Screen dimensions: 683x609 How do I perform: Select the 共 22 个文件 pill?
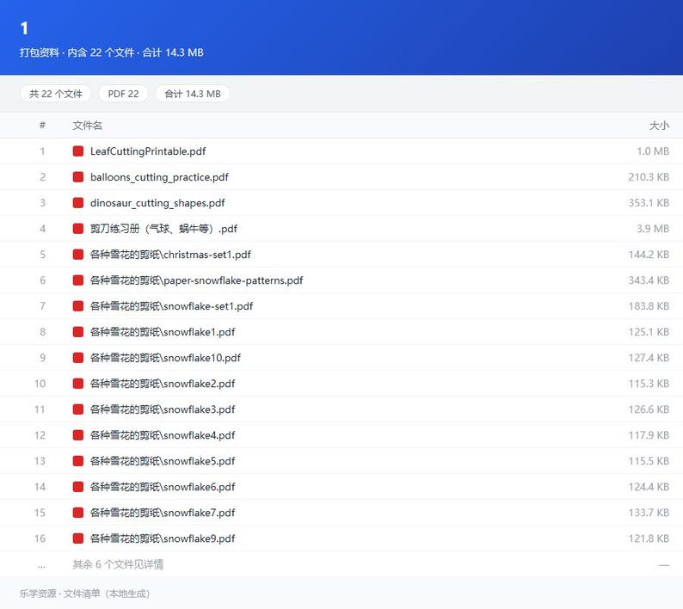click(56, 94)
